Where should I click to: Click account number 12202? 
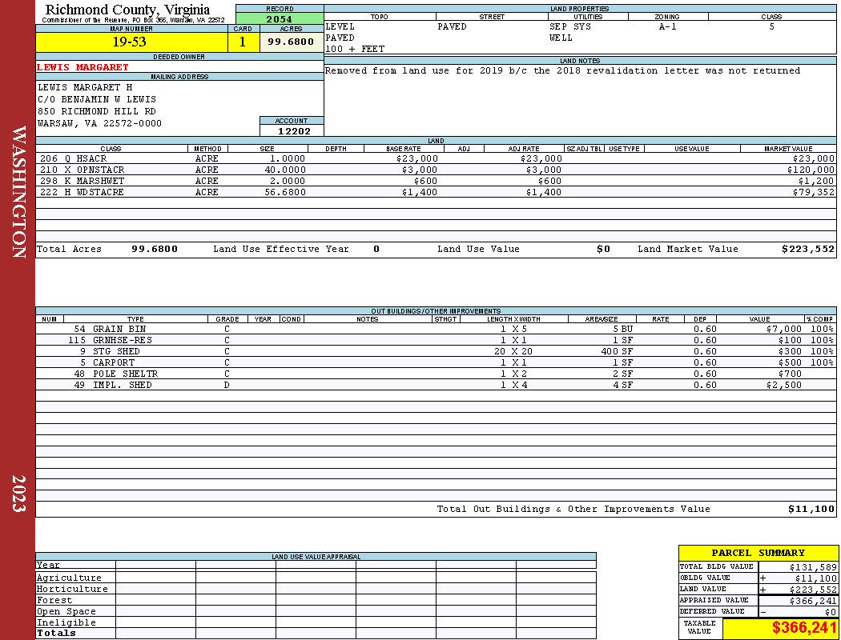(294, 130)
